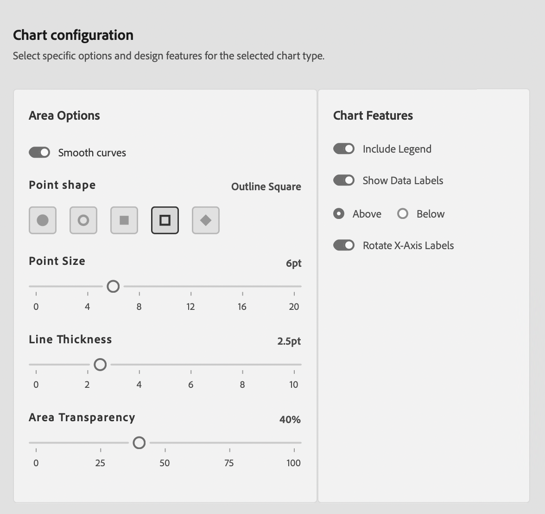Choose the Below radio option
The width and height of the screenshot is (545, 514).
[x=402, y=214]
